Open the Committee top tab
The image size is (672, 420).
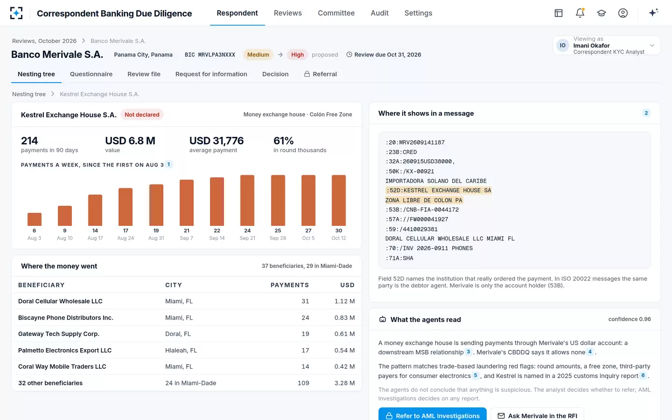[x=336, y=13]
